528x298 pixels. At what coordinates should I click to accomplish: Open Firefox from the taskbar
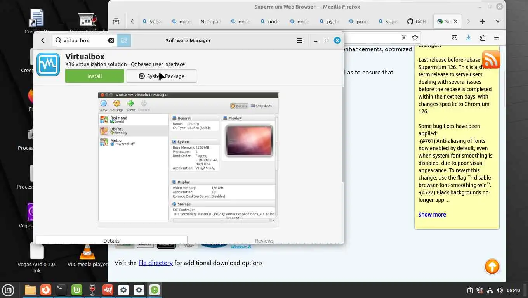click(x=46, y=290)
